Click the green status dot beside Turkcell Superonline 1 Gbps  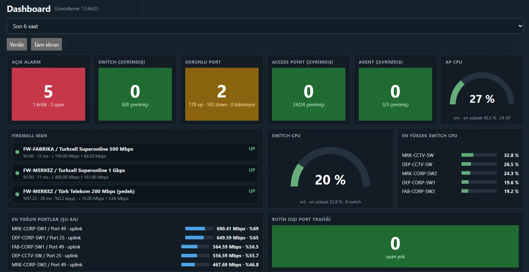(17, 173)
